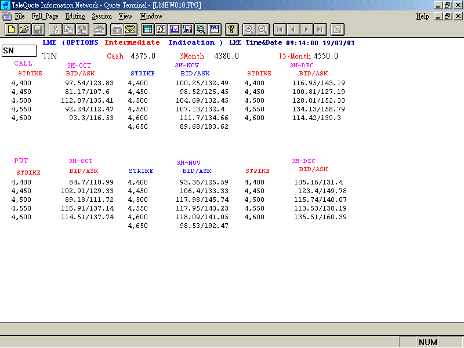Click the Print icon in toolbar
The height and width of the screenshot is (348, 464).
pyautogui.click(x=99, y=30)
